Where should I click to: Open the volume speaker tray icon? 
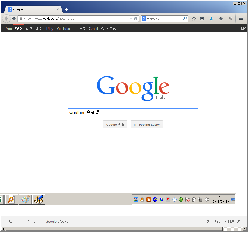pyautogui.click(x=207, y=199)
